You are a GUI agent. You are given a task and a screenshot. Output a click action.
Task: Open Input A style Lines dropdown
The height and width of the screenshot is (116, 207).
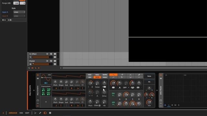click(x=19, y=12)
